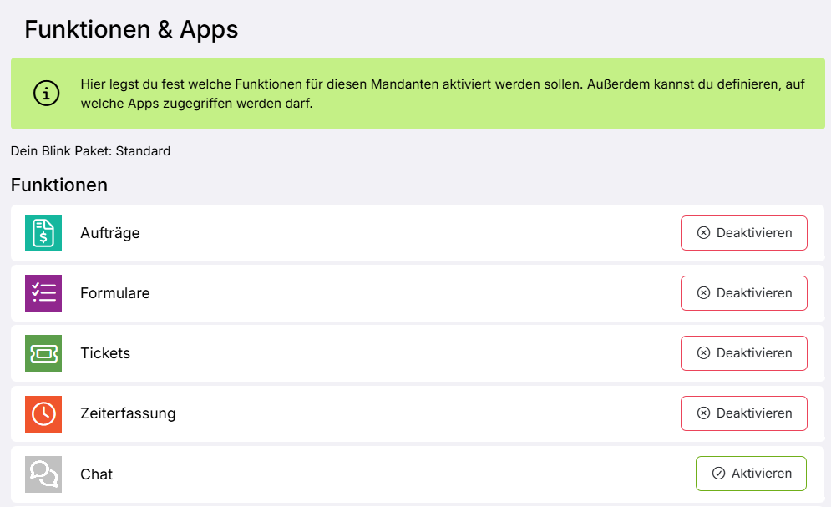Click the Zeiterfassung row label
This screenshot has height=507, width=831.
click(128, 413)
